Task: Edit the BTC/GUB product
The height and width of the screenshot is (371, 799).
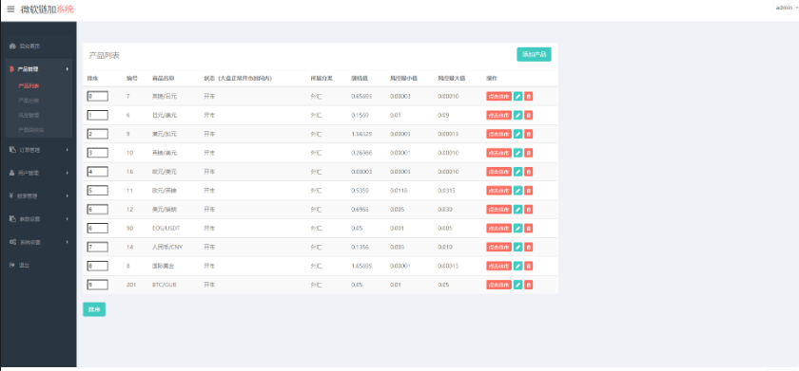Action: tap(517, 285)
